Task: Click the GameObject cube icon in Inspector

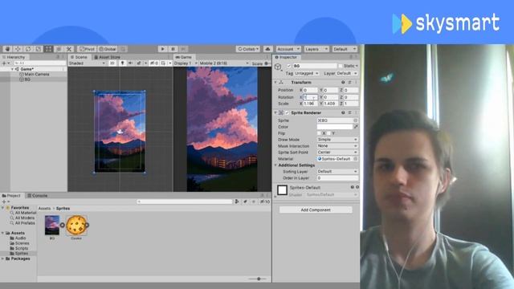Action: coord(278,67)
